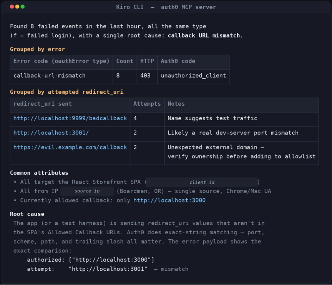Click the 'Currently allowed callback: only' bullet text
This screenshot has width=332, height=285.
pyautogui.click(x=75, y=200)
